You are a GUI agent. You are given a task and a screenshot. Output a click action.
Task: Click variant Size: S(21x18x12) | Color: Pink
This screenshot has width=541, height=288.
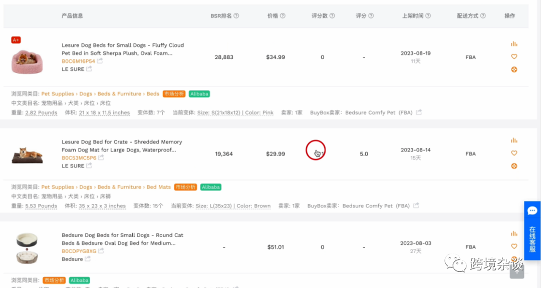235,112
